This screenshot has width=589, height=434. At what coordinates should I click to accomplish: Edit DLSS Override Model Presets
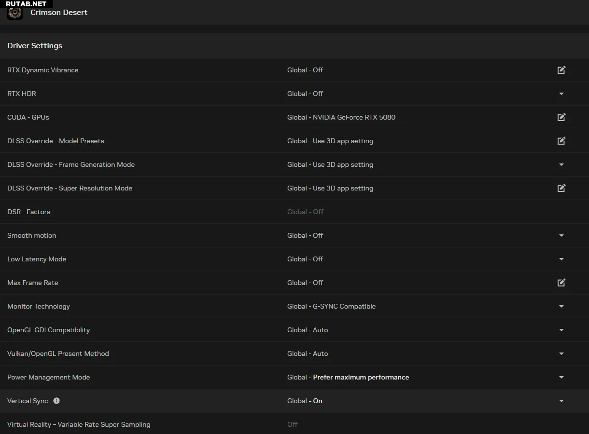point(561,141)
